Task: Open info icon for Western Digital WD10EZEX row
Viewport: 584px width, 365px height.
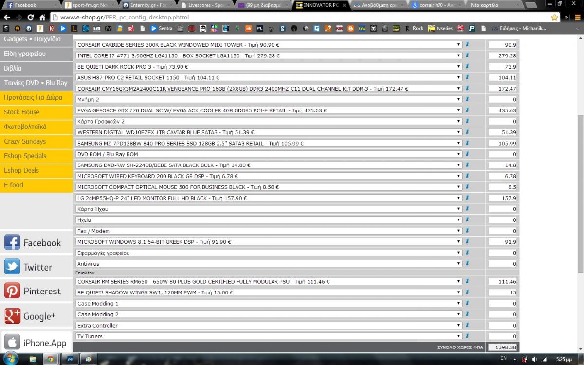Action: (x=467, y=132)
